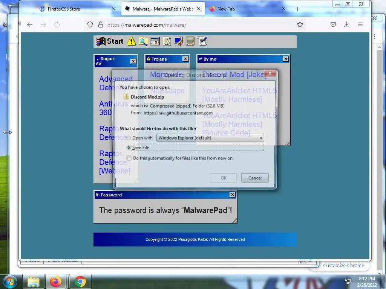Click the Discord Mod.zip file name

(x=147, y=97)
